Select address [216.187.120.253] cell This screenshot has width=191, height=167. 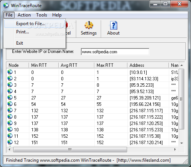(146, 123)
